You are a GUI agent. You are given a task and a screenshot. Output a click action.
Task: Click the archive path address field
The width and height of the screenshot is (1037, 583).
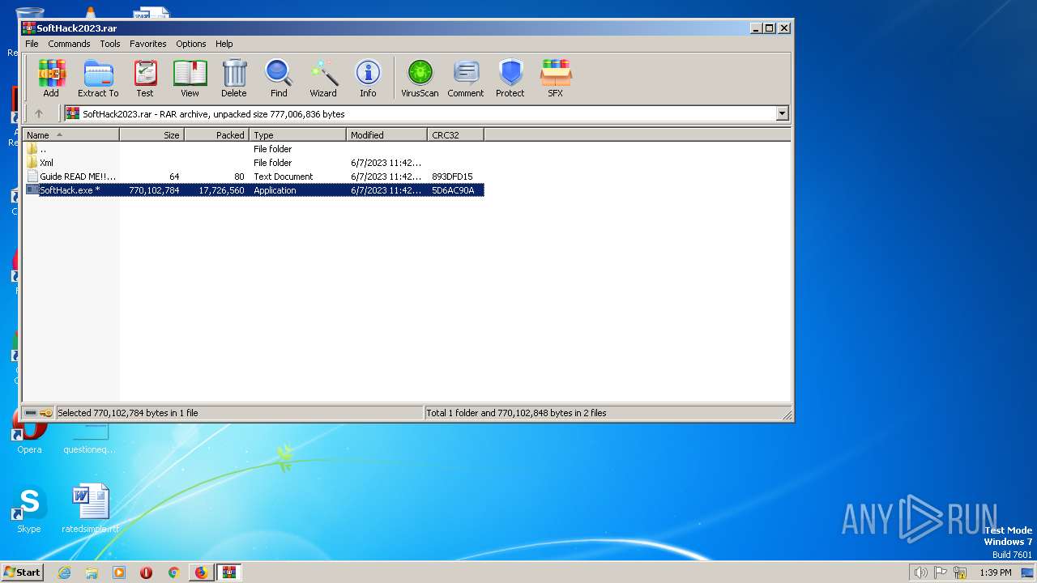tap(427, 114)
